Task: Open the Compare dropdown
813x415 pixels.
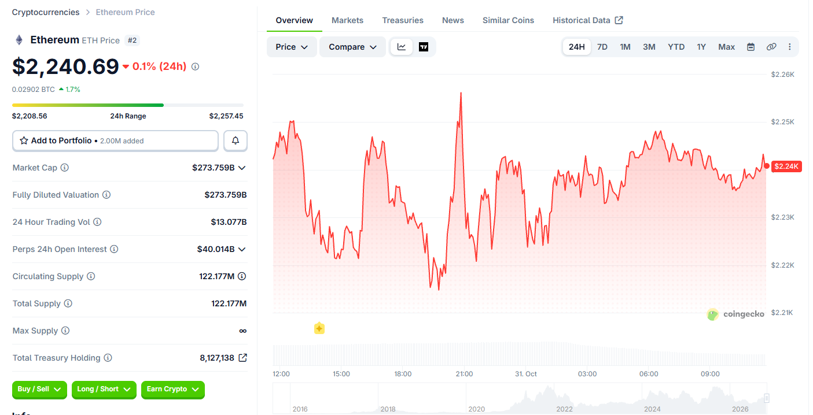Action: 352,47
